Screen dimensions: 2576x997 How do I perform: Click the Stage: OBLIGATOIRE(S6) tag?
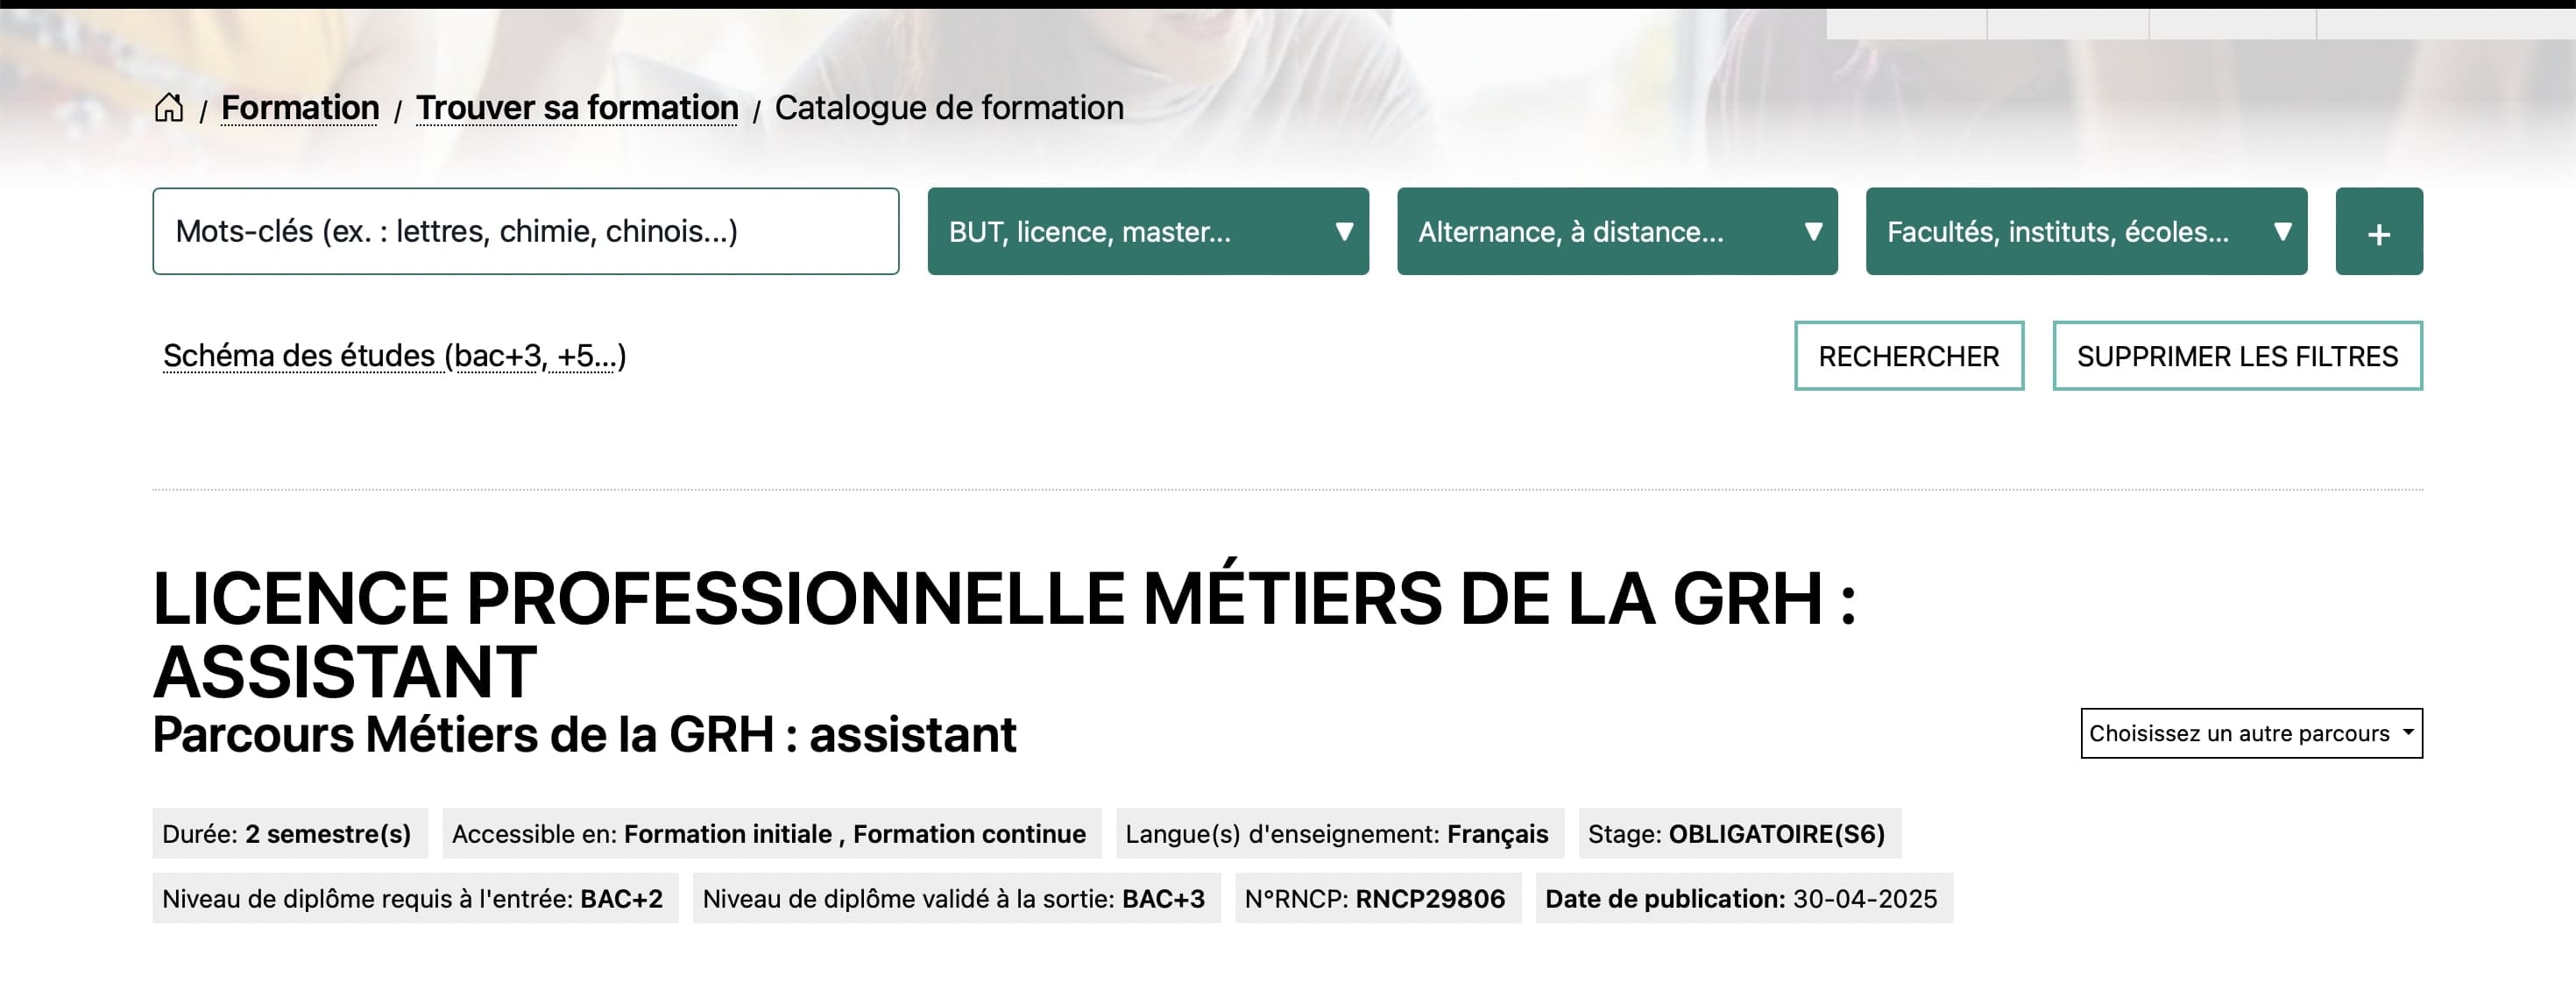tap(1740, 834)
